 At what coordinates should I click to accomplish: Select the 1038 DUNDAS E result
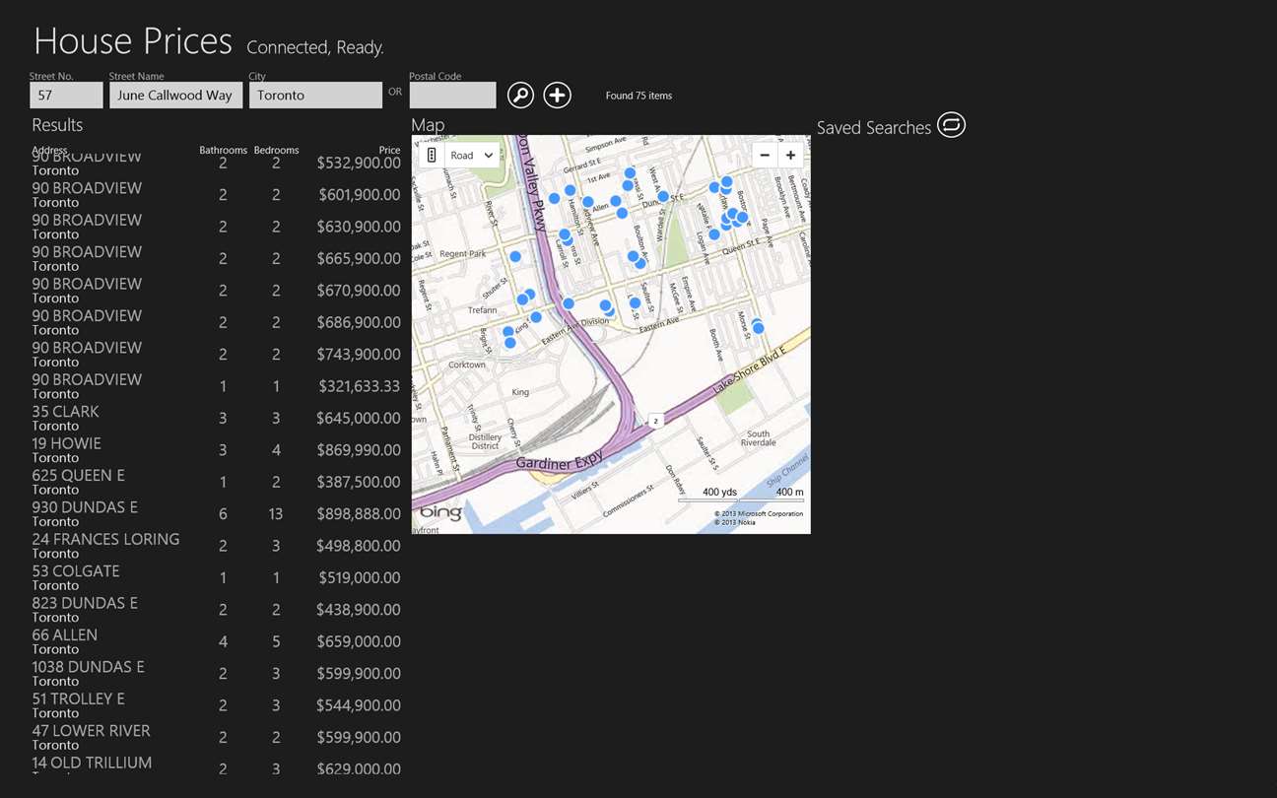pyautogui.click(x=216, y=673)
